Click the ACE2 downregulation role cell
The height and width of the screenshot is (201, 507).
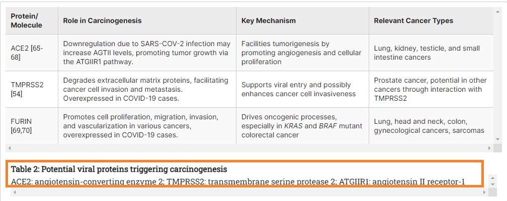coord(146,53)
